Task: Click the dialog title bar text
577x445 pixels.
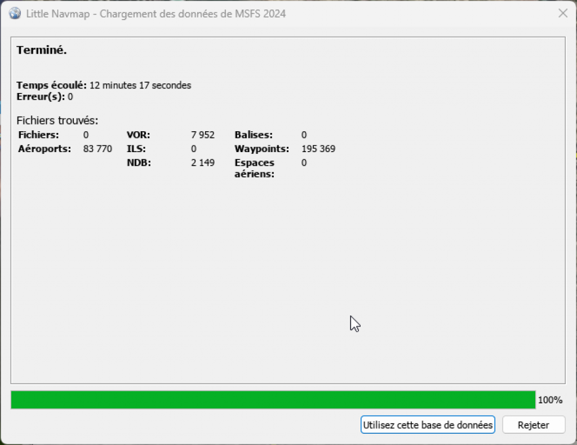Action: tap(156, 14)
